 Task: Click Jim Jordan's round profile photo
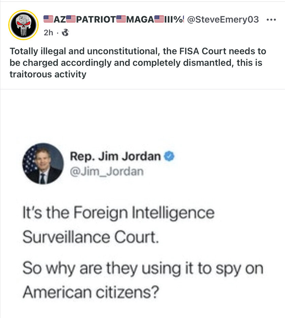click(43, 164)
